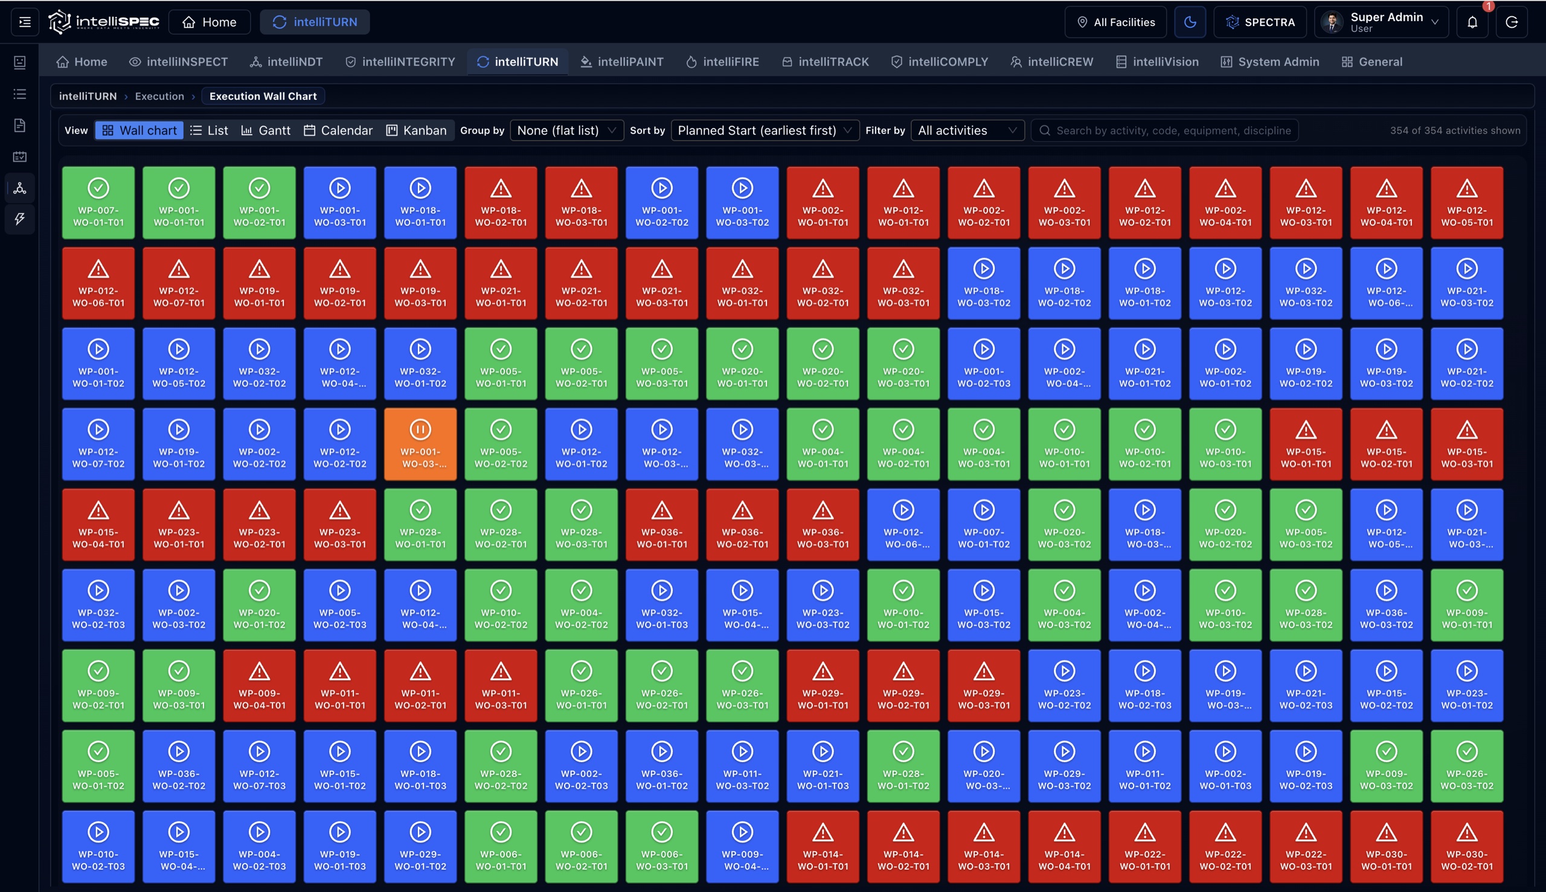Switch to intelliFIRE tab

[x=723, y=62]
